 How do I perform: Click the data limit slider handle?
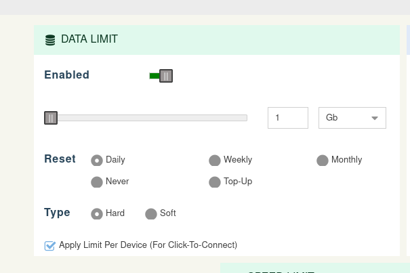tap(51, 118)
